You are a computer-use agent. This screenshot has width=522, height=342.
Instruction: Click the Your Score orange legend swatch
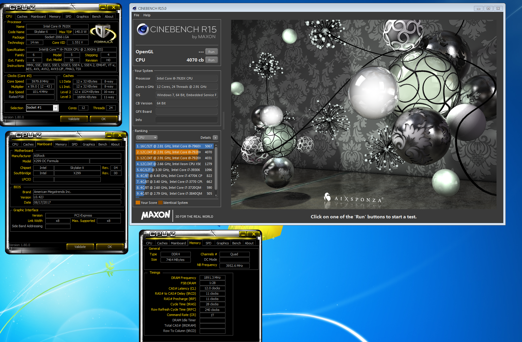click(138, 203)
